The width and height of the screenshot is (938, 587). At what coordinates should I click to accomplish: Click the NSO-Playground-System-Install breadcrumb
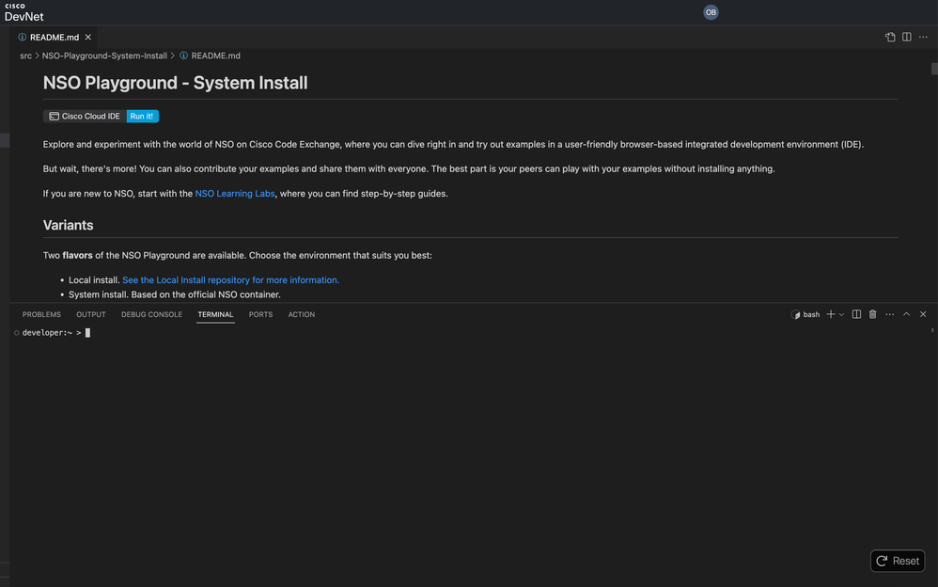tap(104, 56)
